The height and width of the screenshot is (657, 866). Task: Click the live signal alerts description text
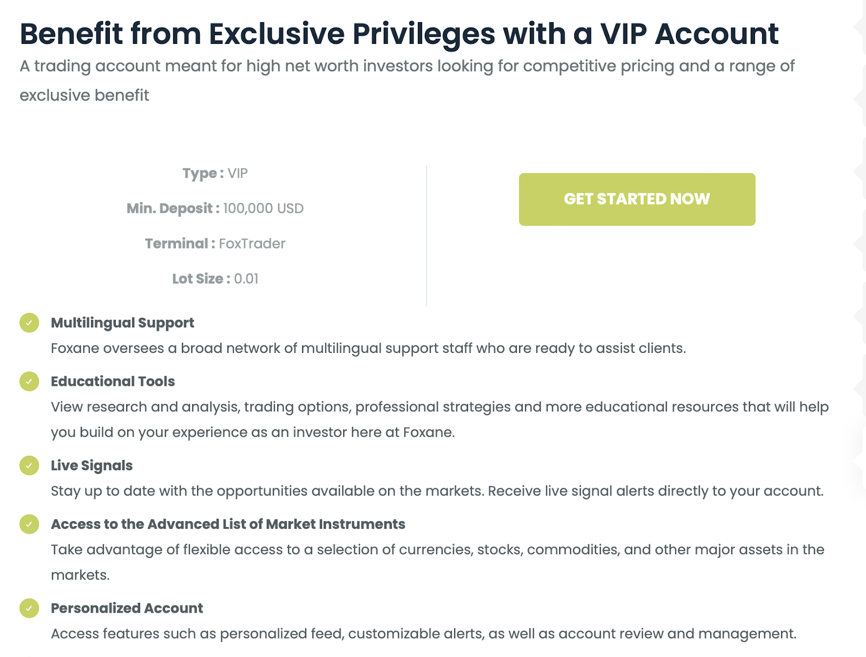tap(437, 491)
